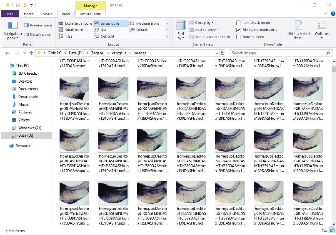
Task: Navigate to This PC in breadcrumb
Action: [x=55, y=53]
